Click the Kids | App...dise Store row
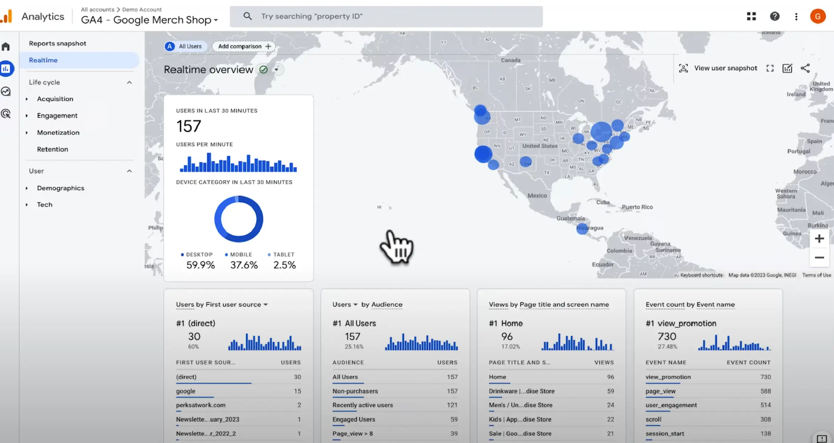834x443 pixels. pyautogui.click(x=551, y=420)
